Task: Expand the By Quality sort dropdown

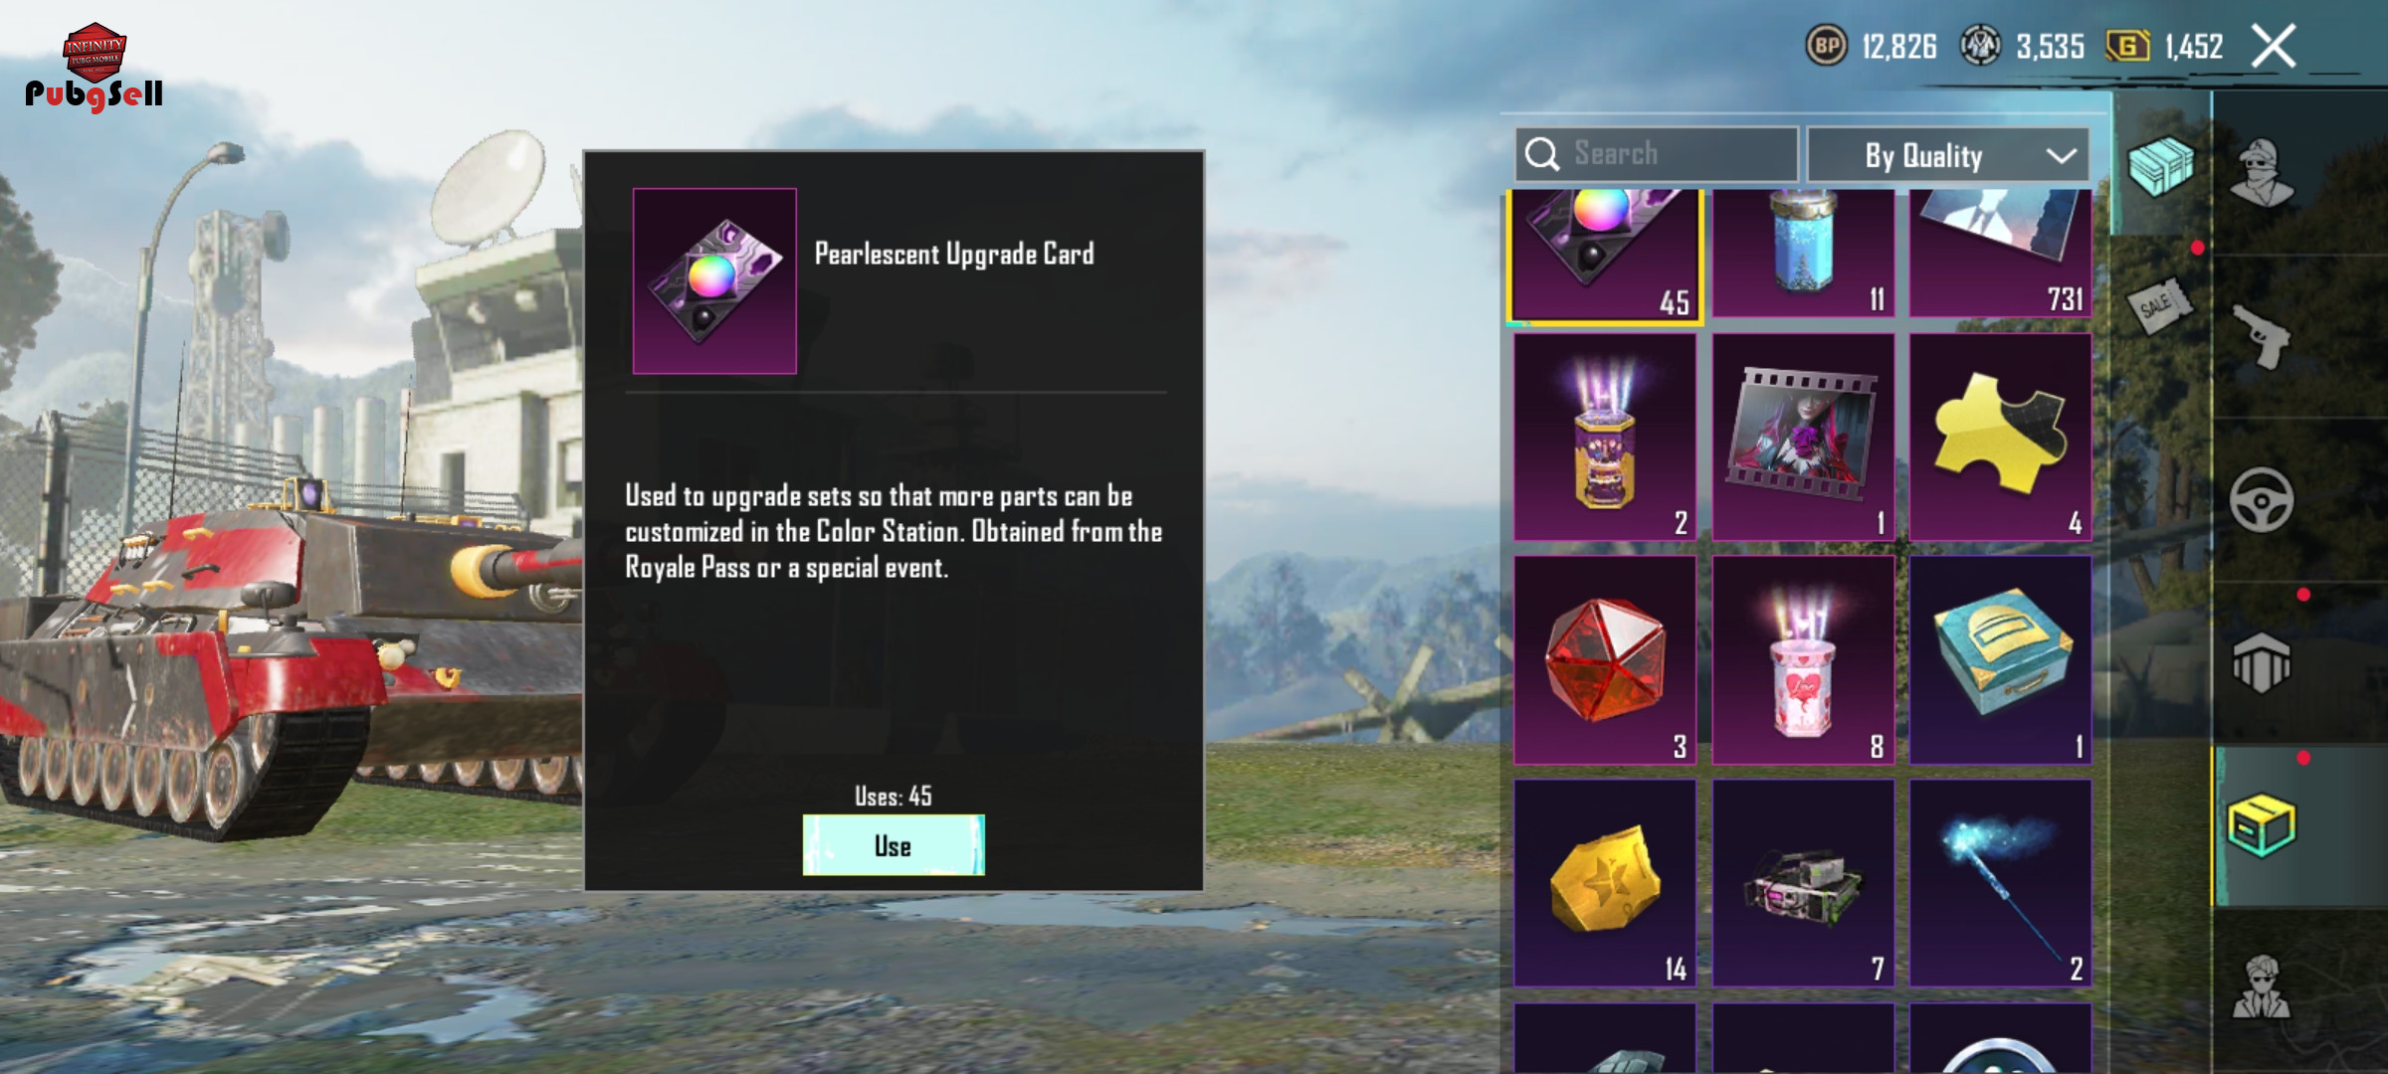Action: [1947, 155]
